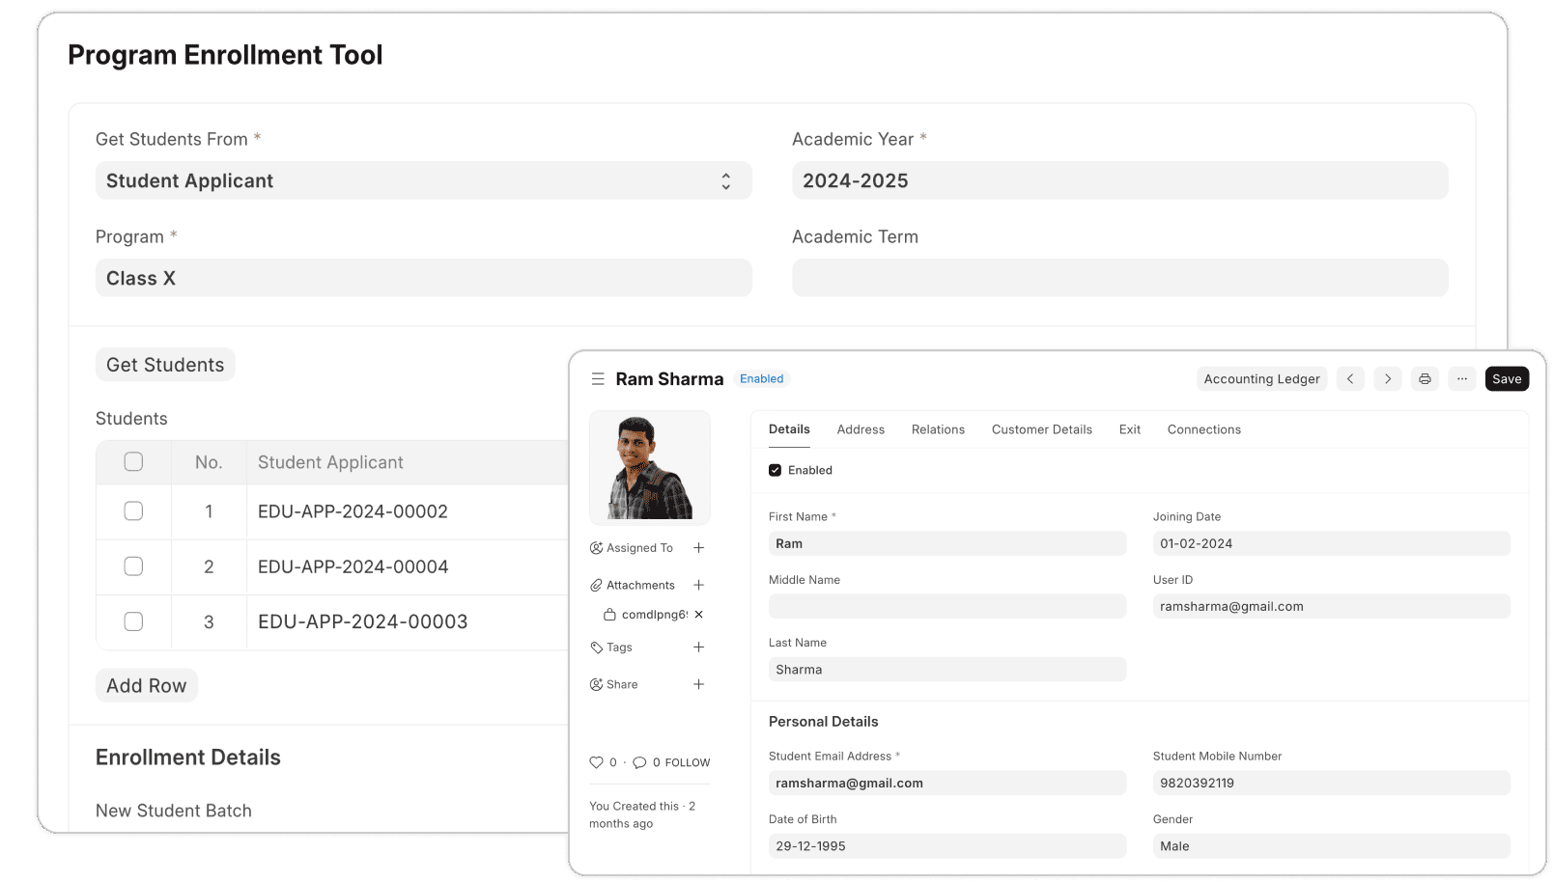The width and height of the screenshot is (1553, 882).
Task: Open the Gender field dropdown
Action: point(1330,846)
